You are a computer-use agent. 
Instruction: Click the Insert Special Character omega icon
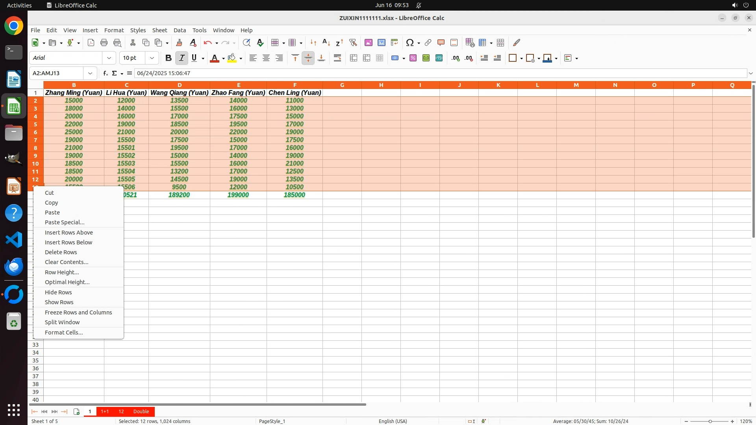[409, 42]
